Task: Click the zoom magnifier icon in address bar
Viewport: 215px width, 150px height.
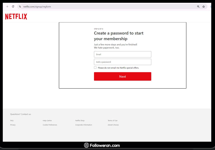Action: point(198,6)
